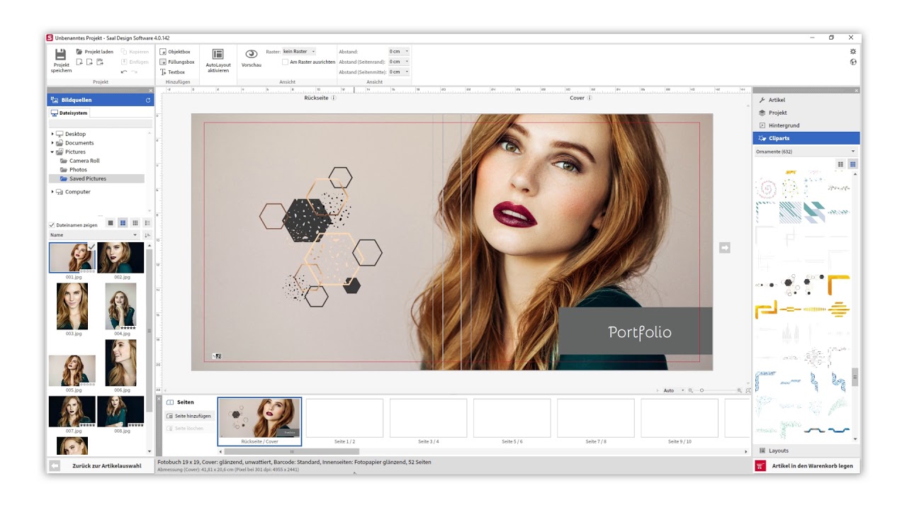Expand the Layouts panel
Screen dimensions: 907x510
(x=806, y=450)
